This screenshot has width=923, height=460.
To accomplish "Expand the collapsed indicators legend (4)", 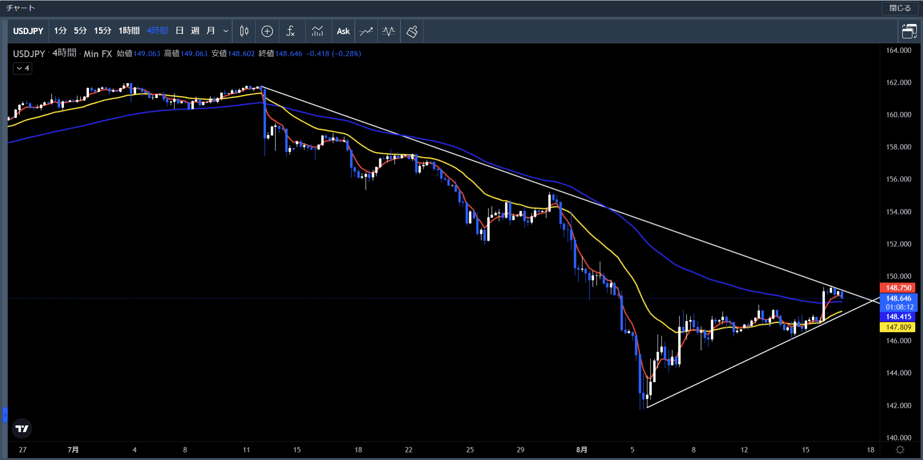I will click(x=23, y=68).
